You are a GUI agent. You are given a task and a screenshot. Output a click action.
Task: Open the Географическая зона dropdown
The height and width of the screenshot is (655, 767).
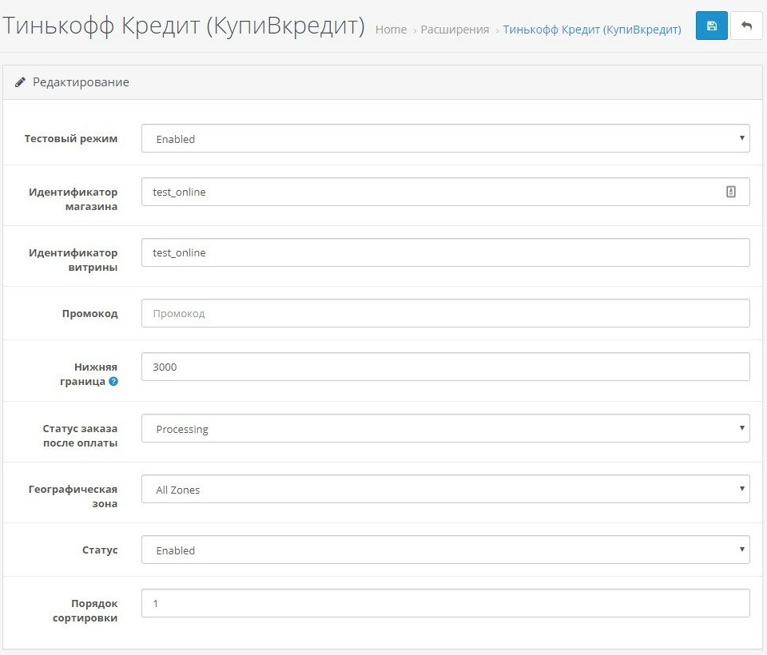(446, 489)
